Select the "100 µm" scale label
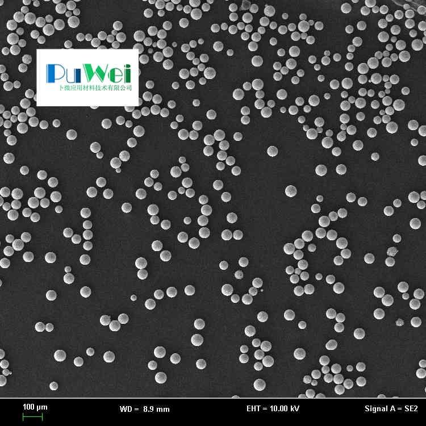This screenshot has width=426, height=426. (35, 407)
